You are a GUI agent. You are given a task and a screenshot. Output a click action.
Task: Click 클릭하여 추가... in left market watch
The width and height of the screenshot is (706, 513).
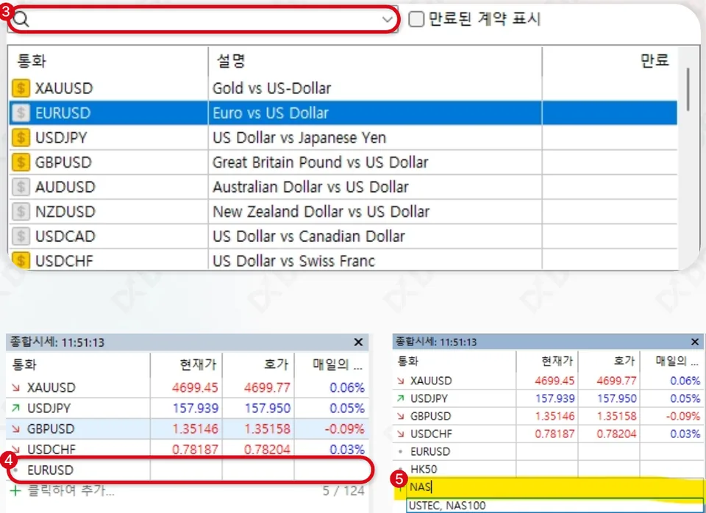coord(71,490)
